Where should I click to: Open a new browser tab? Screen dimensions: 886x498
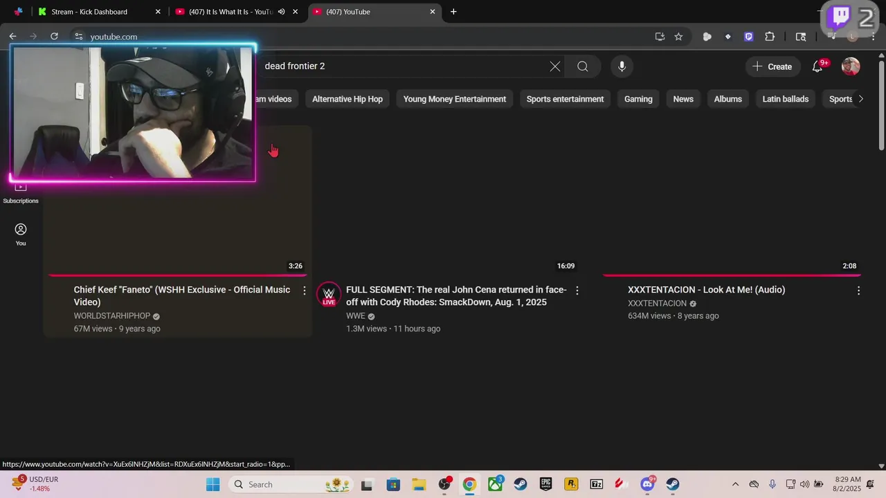point(453,12)
